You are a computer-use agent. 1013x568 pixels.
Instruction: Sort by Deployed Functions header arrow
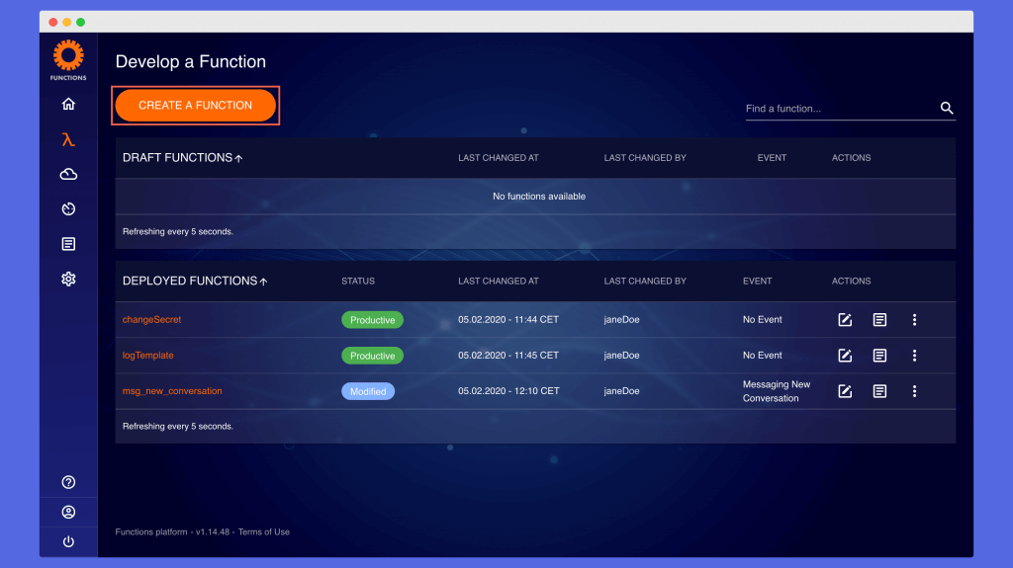click(x=263, y=282)
